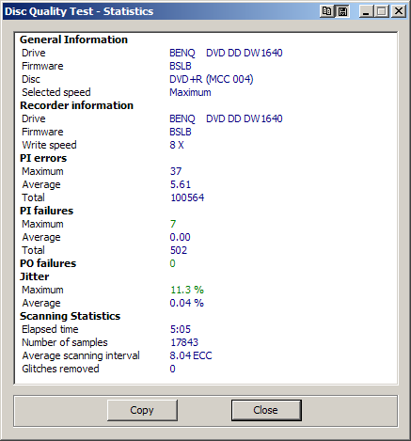Viewport: 411px width, 441px height.
Task: Minimize the Statistics window
Action: (366, 11)
